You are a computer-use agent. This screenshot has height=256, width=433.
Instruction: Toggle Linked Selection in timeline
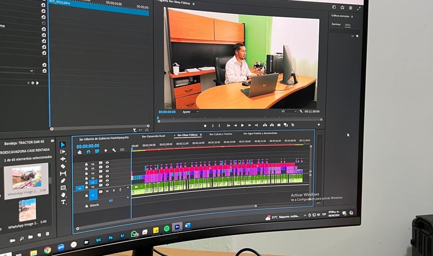(x=97, y=151)
